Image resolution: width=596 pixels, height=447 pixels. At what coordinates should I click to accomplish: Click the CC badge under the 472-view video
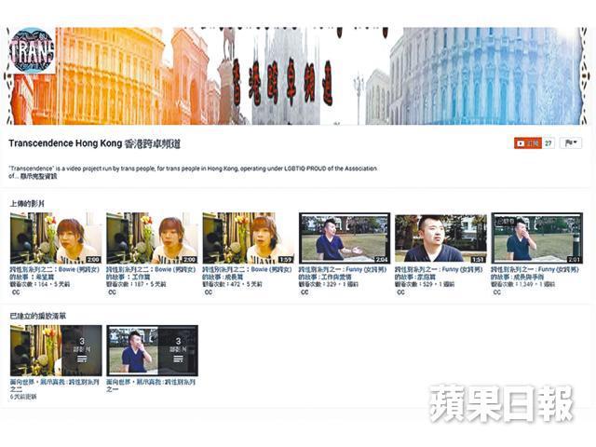pos(209,292)
